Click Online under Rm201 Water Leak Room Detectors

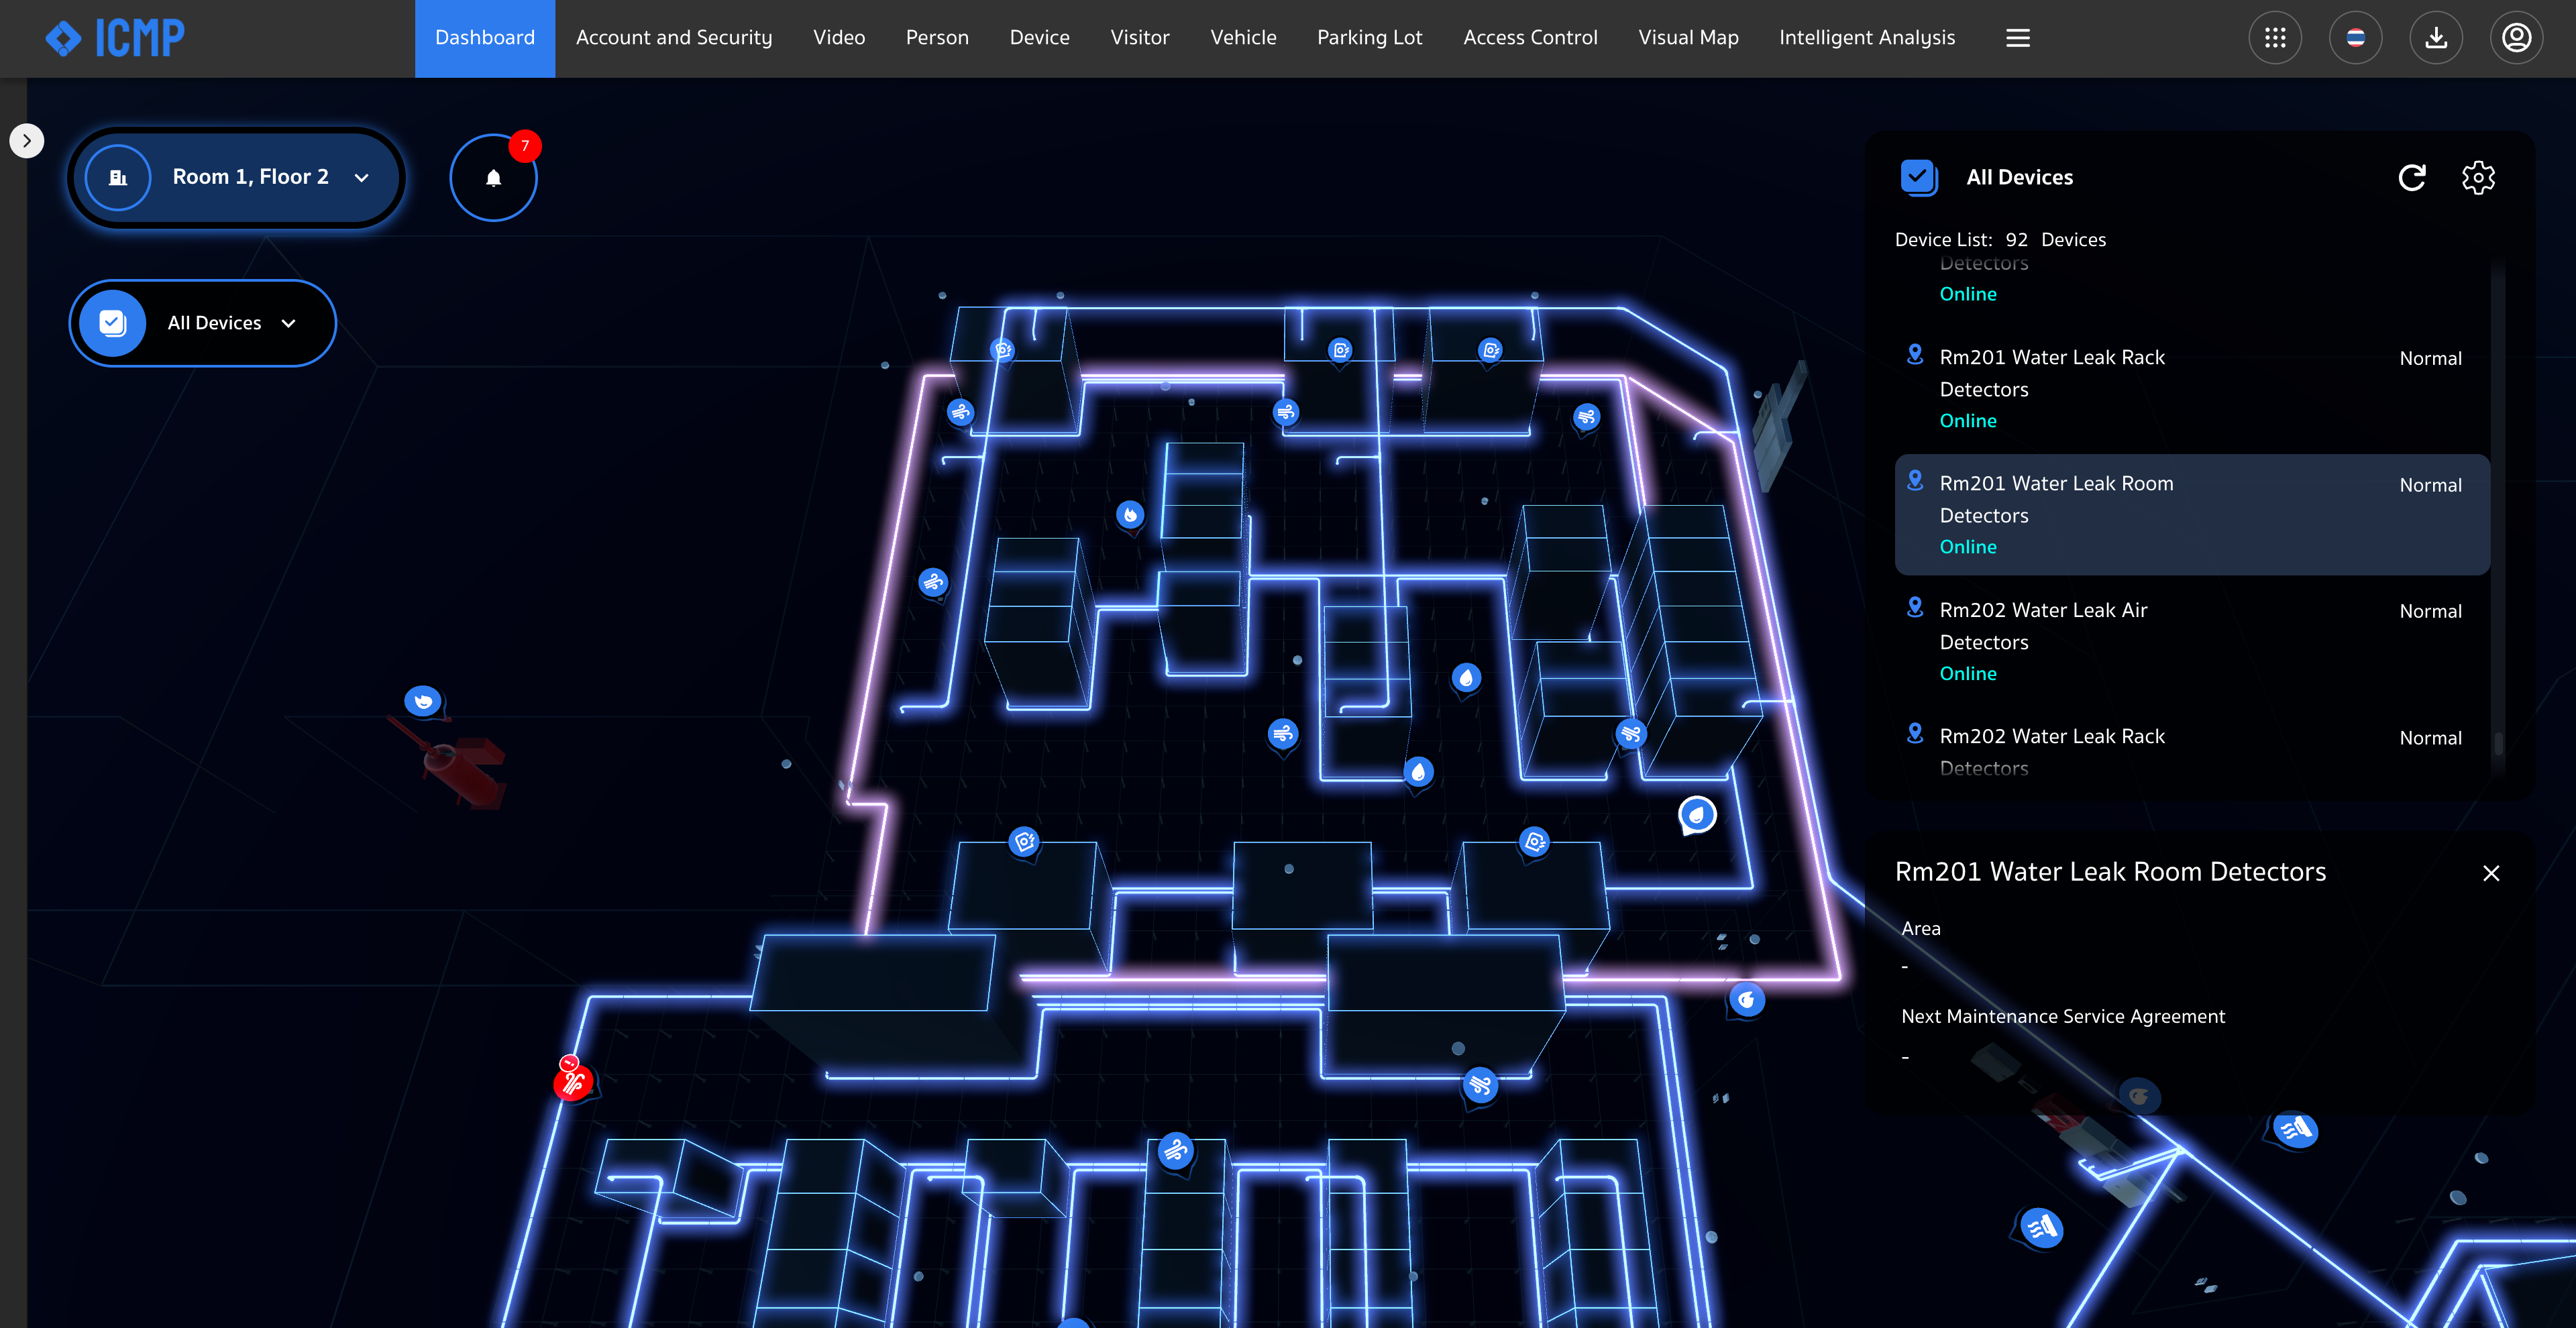pos(1968,547)
